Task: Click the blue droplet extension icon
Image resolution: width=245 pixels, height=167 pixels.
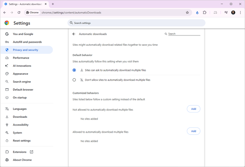Action: pyautogui.click(x=197, y=12)
